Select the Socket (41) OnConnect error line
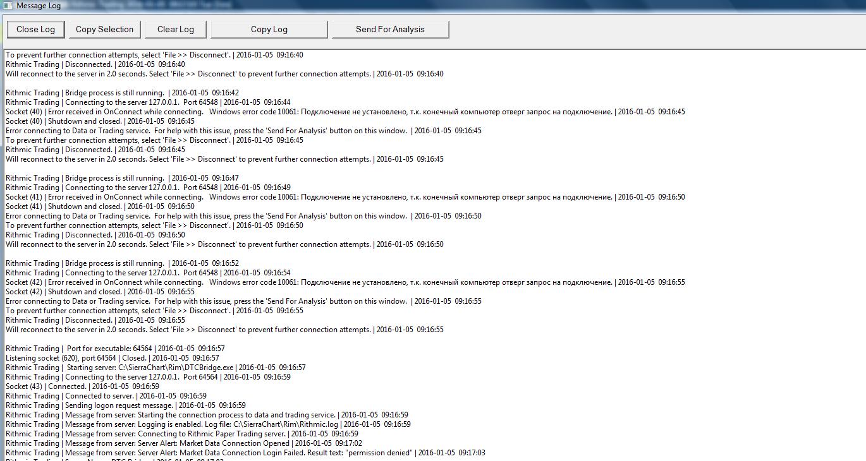Screen dimensions: 866x461 coord(345,197)
